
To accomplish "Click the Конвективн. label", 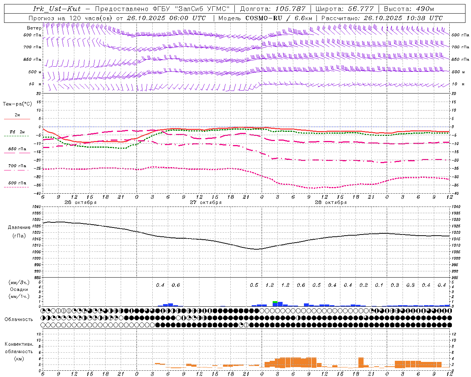I will [19, 344].
